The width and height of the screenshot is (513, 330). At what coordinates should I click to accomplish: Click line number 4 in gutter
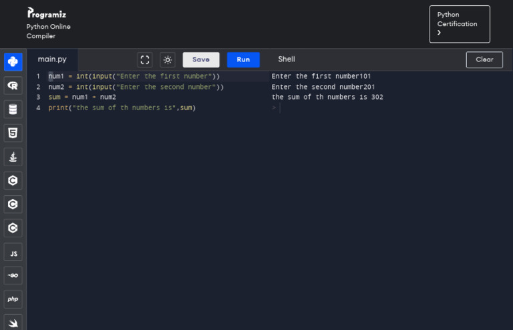coord(38,108)
